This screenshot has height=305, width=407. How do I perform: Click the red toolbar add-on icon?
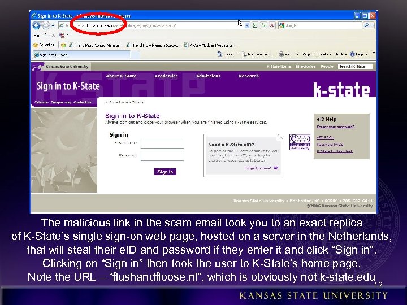[x=62, y=35]
